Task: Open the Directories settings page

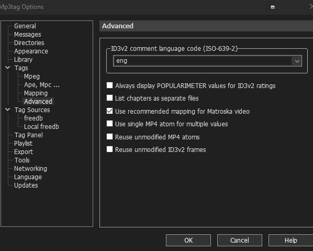Action: (29, 43)
